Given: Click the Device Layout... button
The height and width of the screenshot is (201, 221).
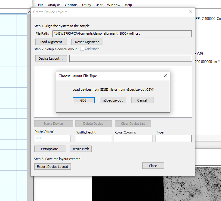Looking at the screenshot, I should point(51,58).
